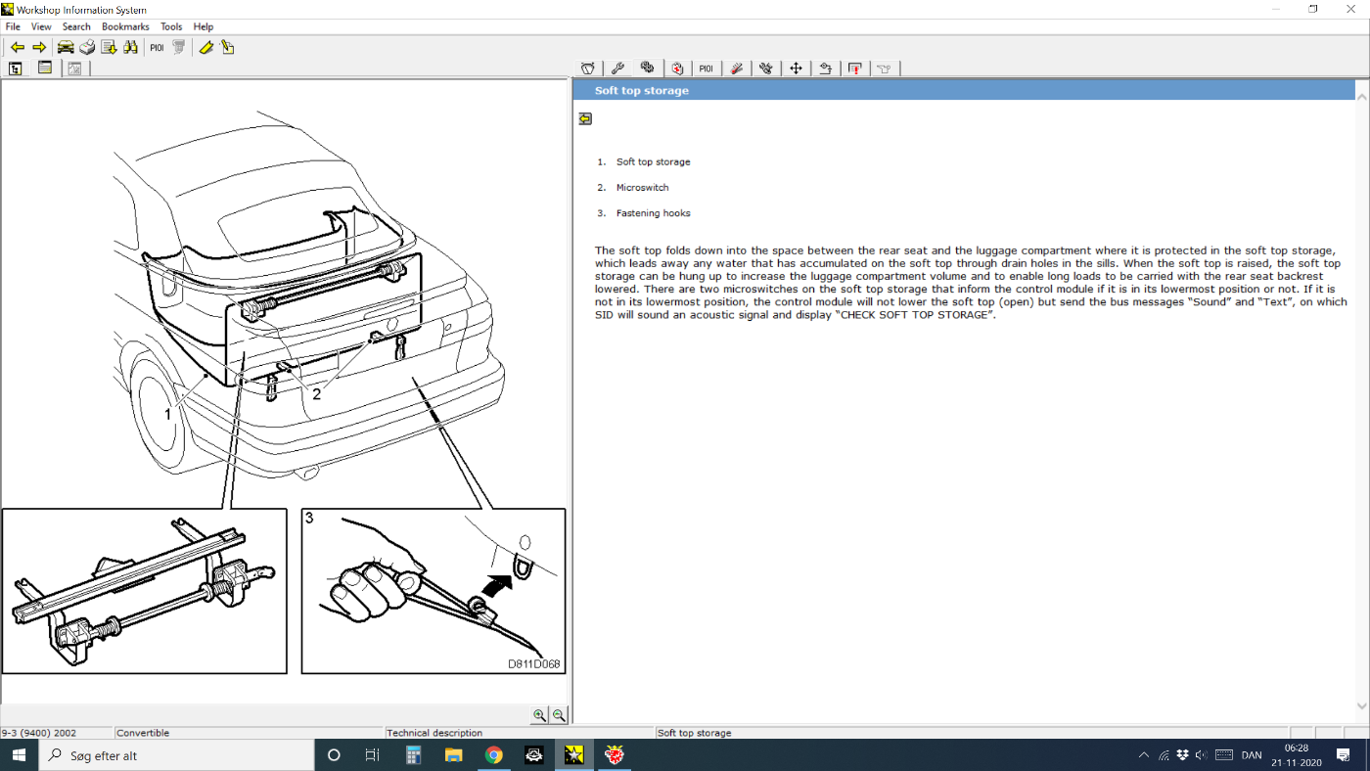Open the red-tipped tool tab icon
1370x771 pixels.
pyautogui.click(x=737, y=68)
